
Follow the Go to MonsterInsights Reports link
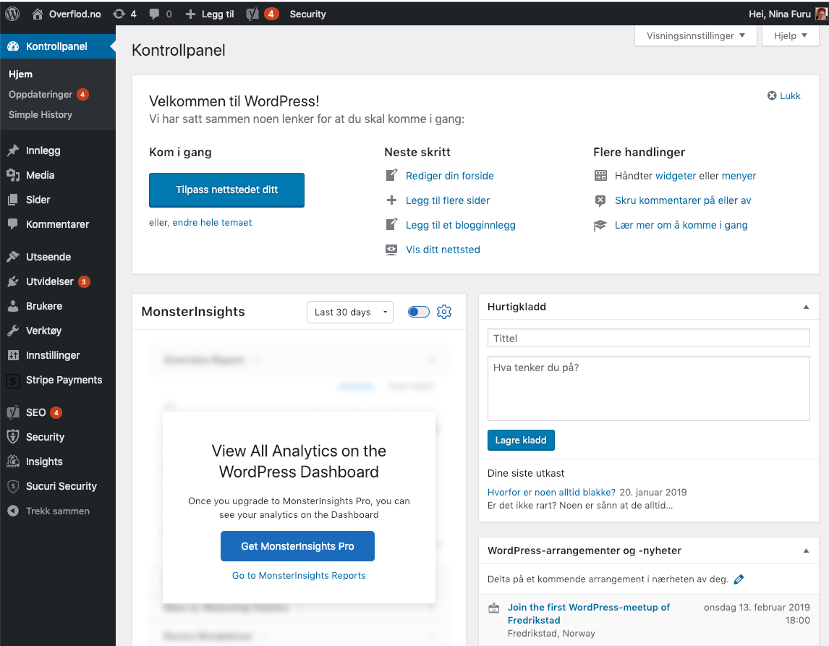tap(299, 576)
